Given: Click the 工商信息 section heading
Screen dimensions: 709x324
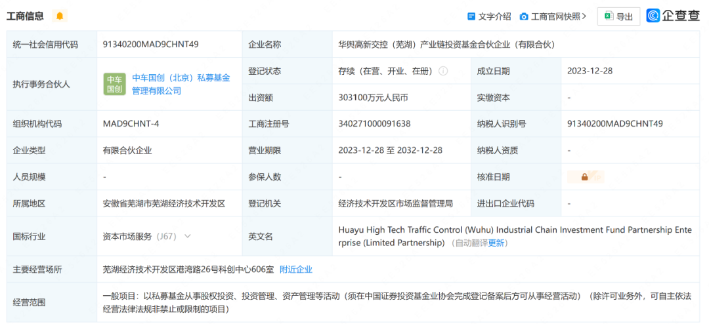Looking at the screenshot, I should point(25,16).
